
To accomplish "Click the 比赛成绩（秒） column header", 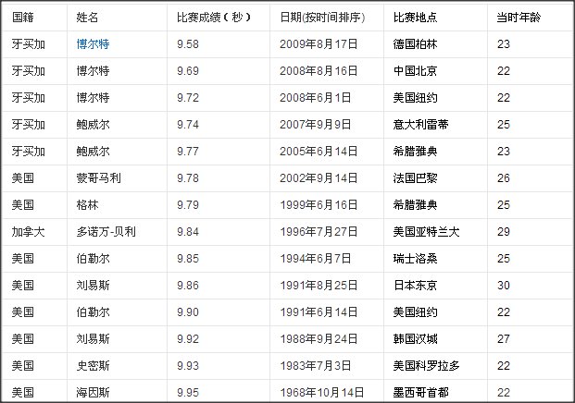I will [214, 18].
